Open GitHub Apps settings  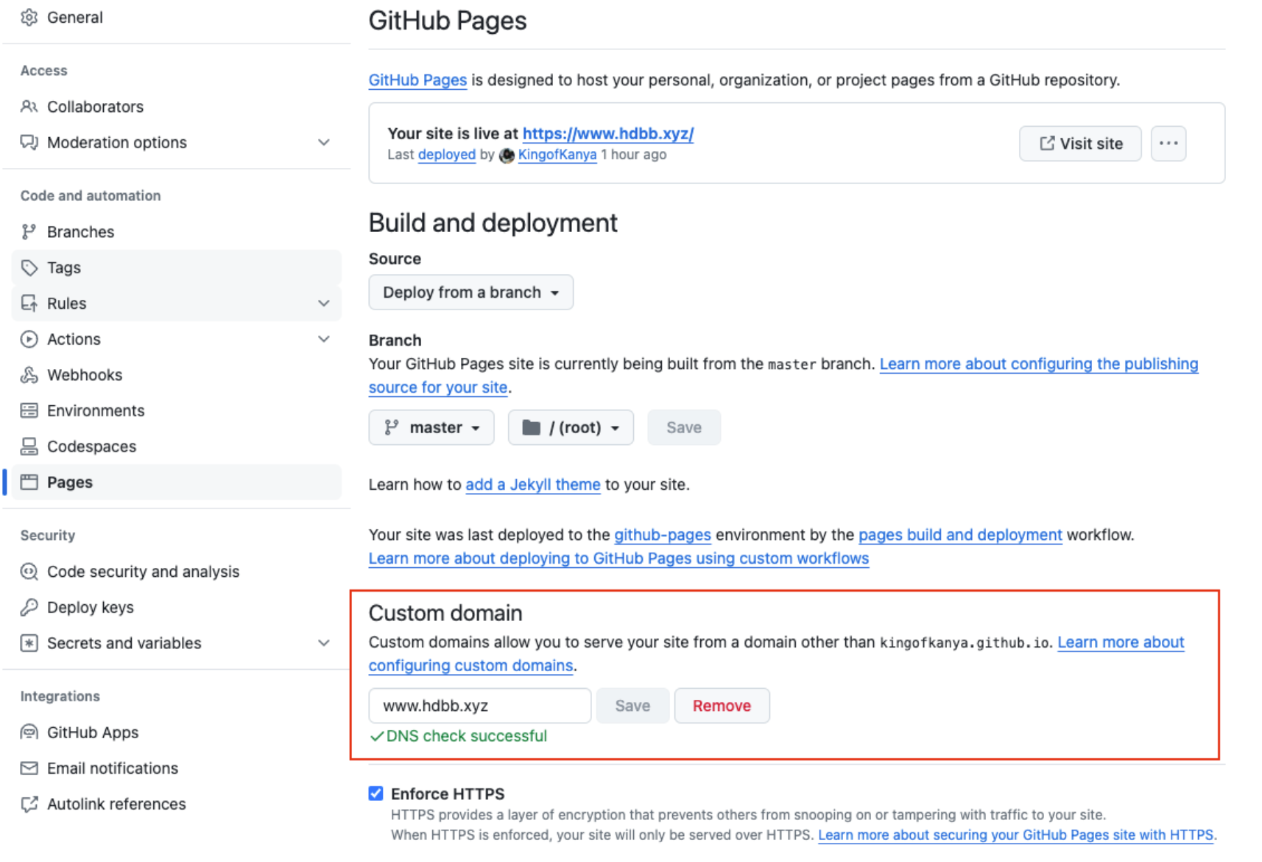[176, 732]
